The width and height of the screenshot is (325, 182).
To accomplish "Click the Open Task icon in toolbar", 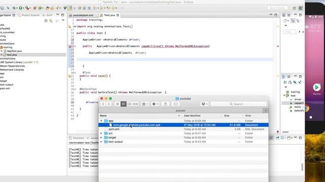I will pos(52,8).
